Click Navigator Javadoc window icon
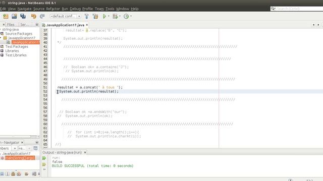The width and height of the screenshot is (323, 181). click(35, 148)
